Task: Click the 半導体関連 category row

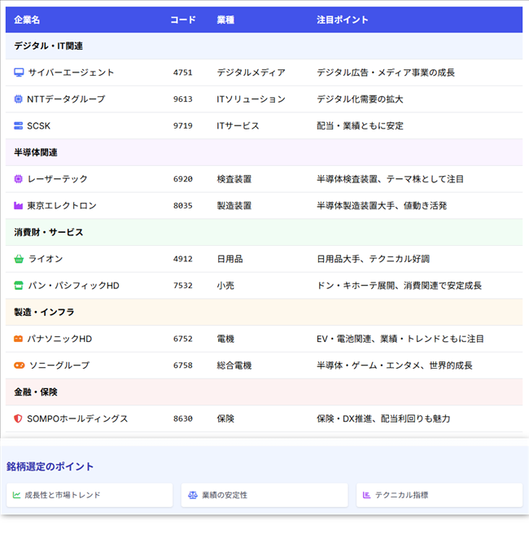Action: 264,152
